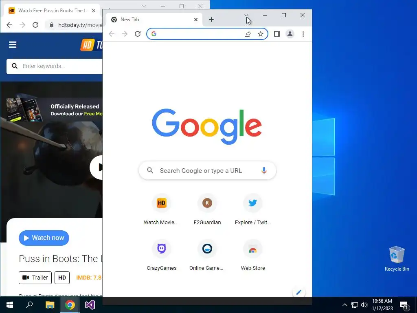The width and height of the screenshot is (417, 313).
Task: Open the network status tray icon
Action: click(x=355, y=305)
